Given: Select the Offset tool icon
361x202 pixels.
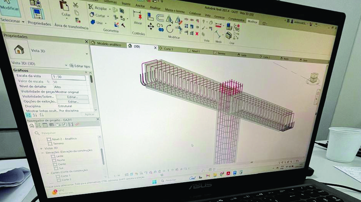Looking at the screenshot, I should pyautogui.click(x=160, y=18).
